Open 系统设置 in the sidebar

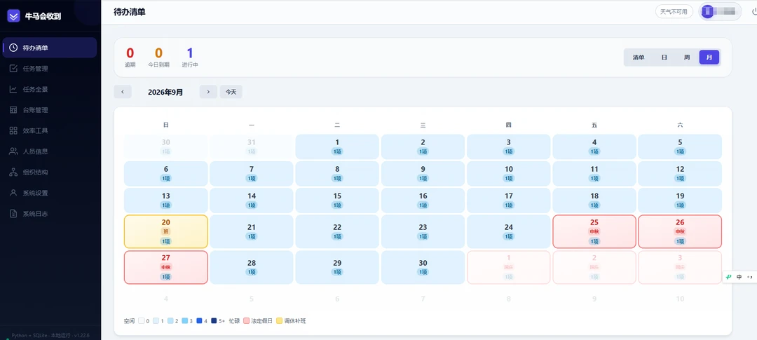[49, 193]
